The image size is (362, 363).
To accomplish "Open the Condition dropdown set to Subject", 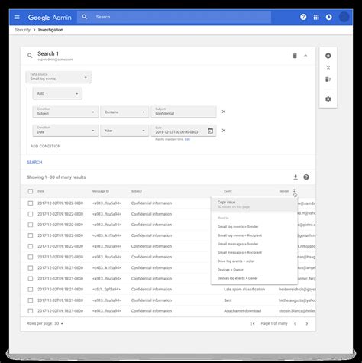I will pos(66,112).
